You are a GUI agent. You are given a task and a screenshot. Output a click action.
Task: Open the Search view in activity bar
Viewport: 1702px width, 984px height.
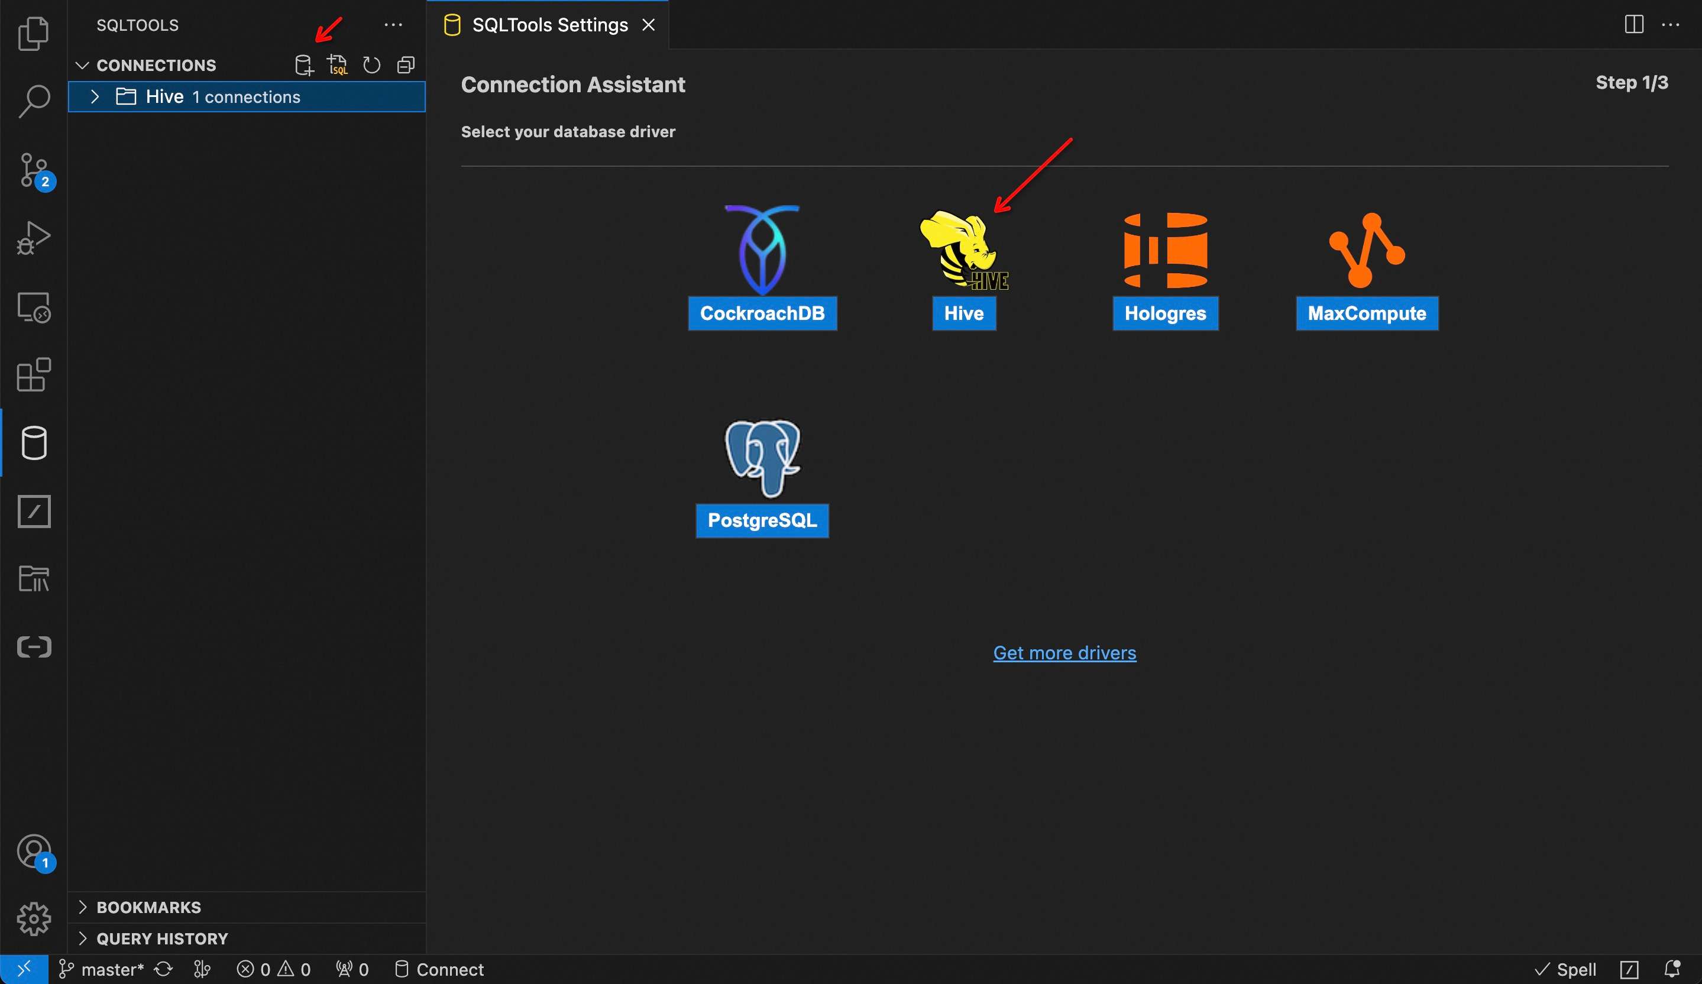point(33,101)
